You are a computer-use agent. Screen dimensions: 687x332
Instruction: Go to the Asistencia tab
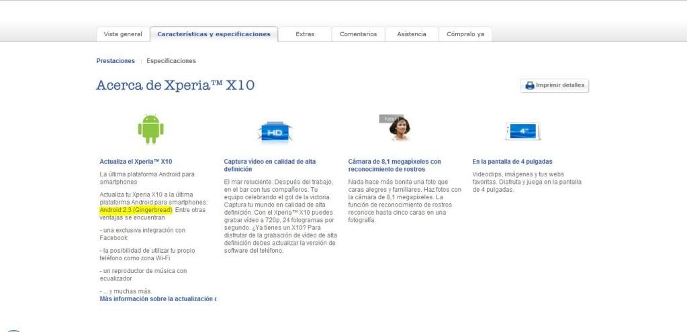pyautogui.click(x=412, y=34)
